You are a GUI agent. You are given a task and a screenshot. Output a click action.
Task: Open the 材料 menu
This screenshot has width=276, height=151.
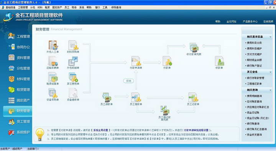[40, 7]
